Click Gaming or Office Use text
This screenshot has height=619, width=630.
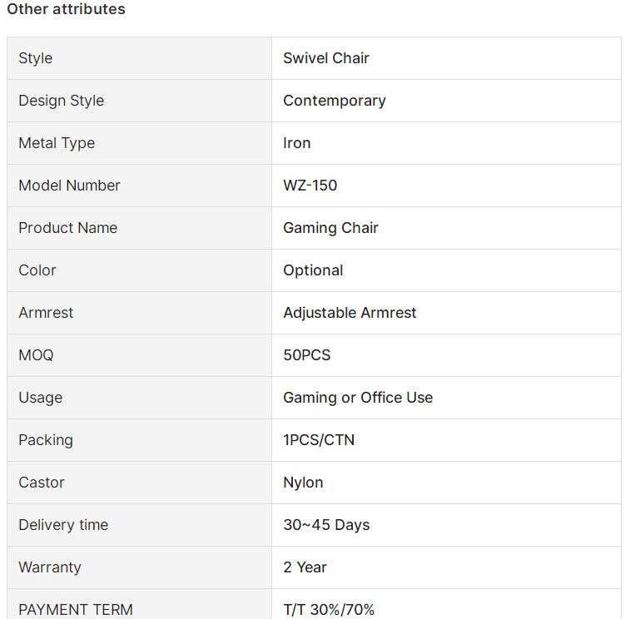[x=358, y=398]
